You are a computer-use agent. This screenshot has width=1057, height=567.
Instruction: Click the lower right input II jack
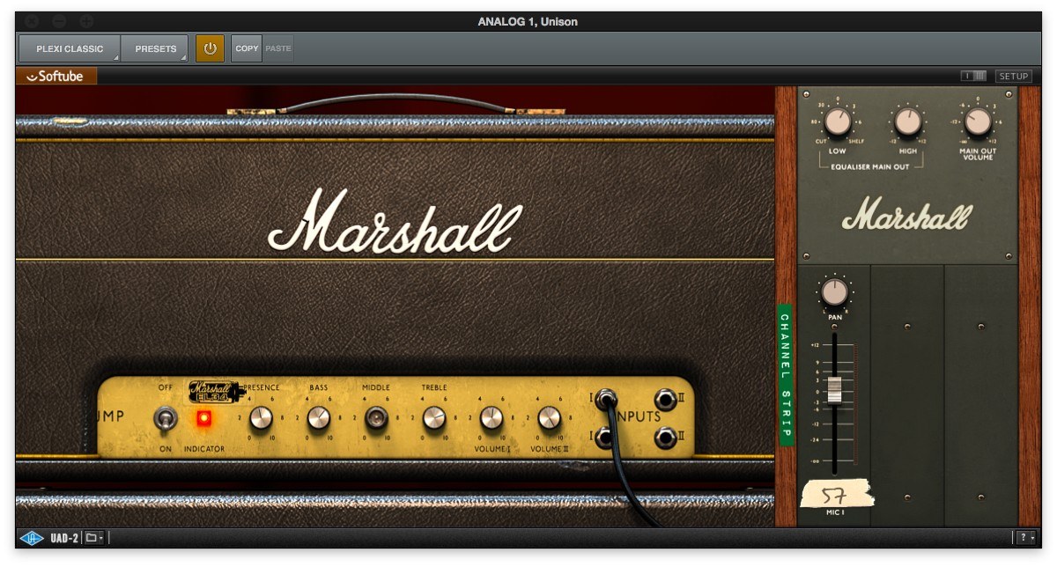664,436
